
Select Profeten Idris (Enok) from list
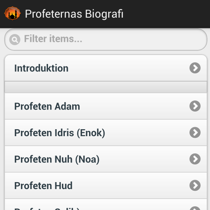click(106, 132)
